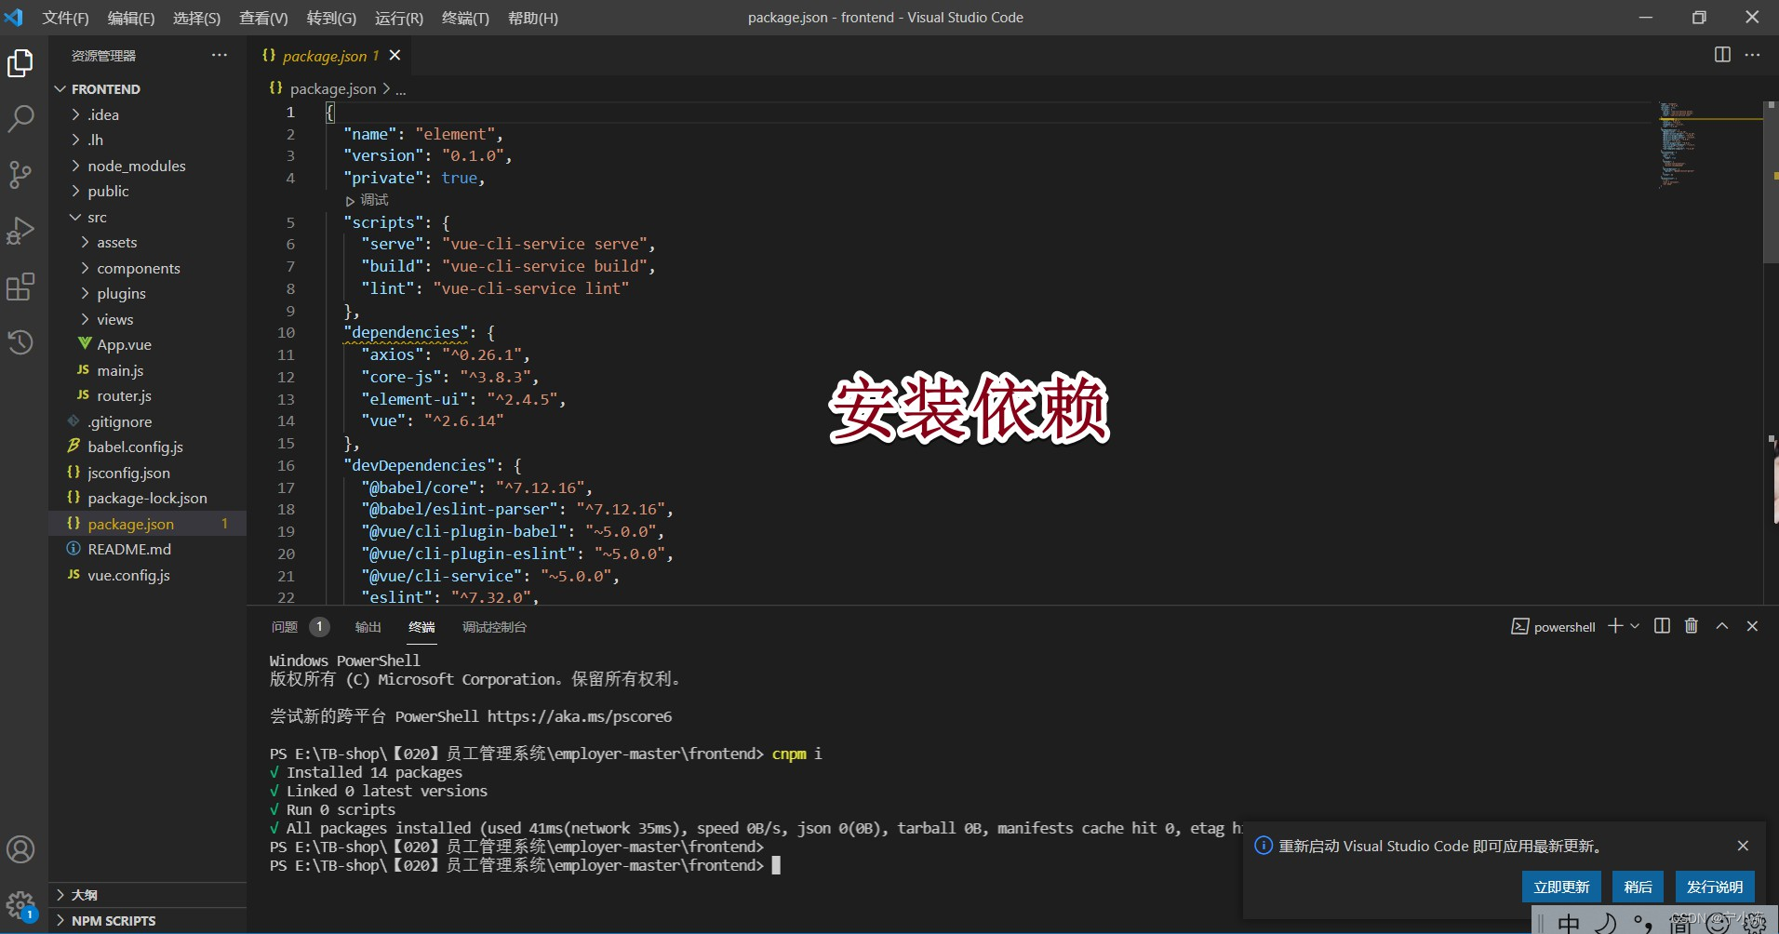Close the terminal panel
The width and height of the screenshot is (1779, 934).
1752,626
